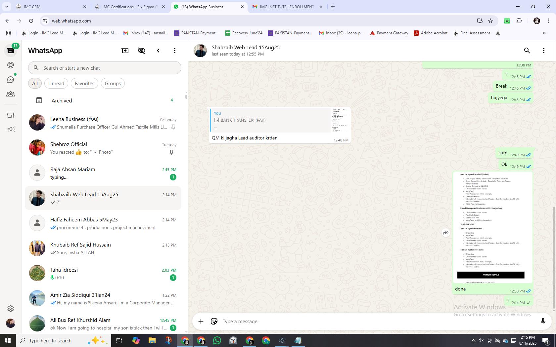Open the Advertise megaphone icon
Screen dimensions: 556x347
[11, 129]
